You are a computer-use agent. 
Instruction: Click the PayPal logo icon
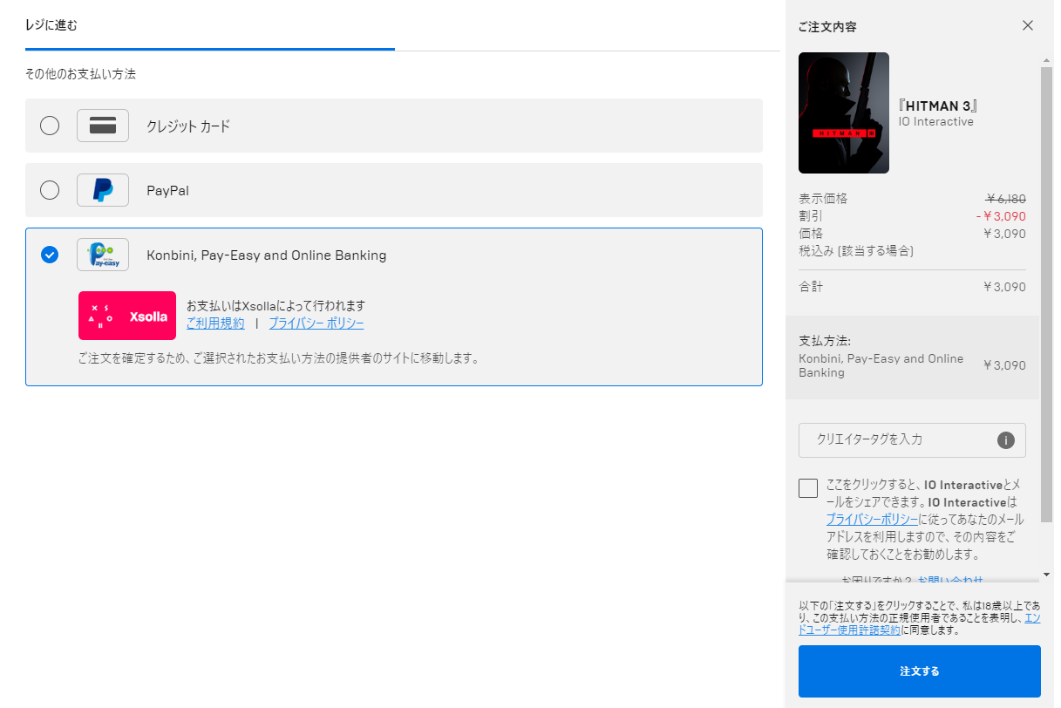click(x=103, y=190)
